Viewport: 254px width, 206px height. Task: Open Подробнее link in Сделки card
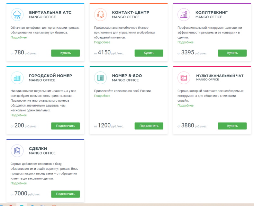pos(19,183)
